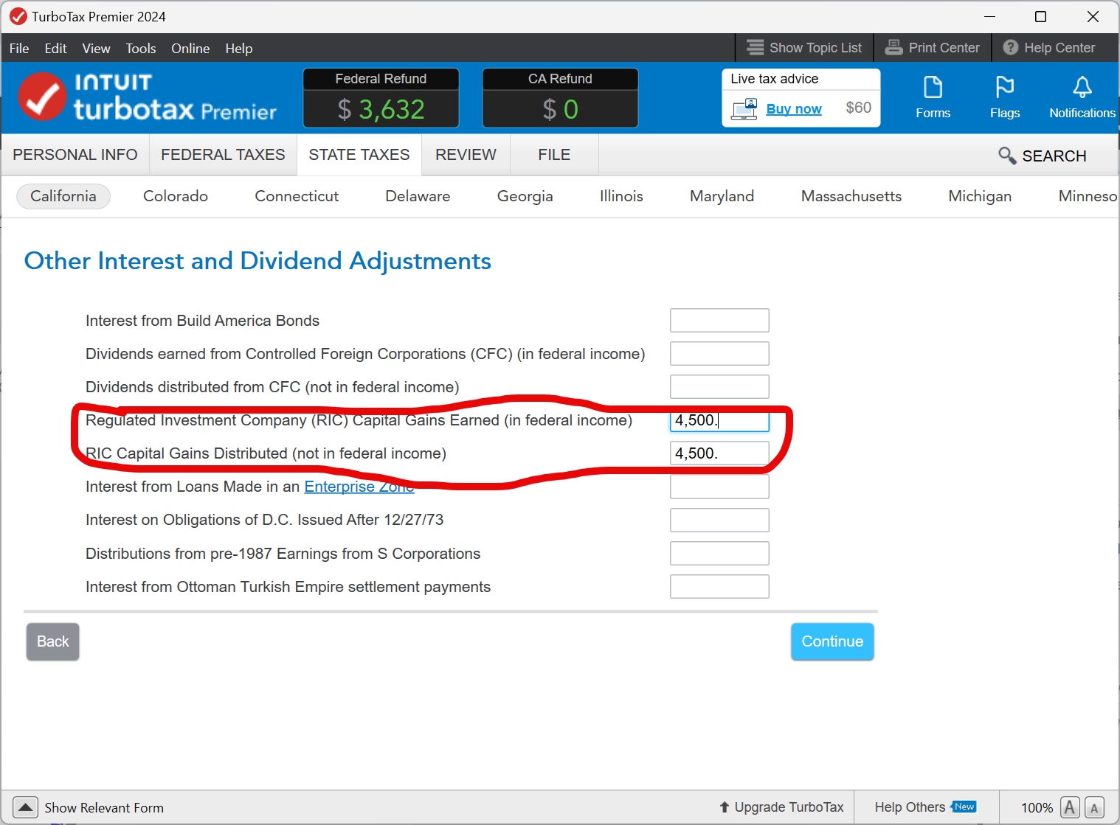The image size is (1120, 825).
Task: Click the 100% zoom level text
Action: 1037,808
